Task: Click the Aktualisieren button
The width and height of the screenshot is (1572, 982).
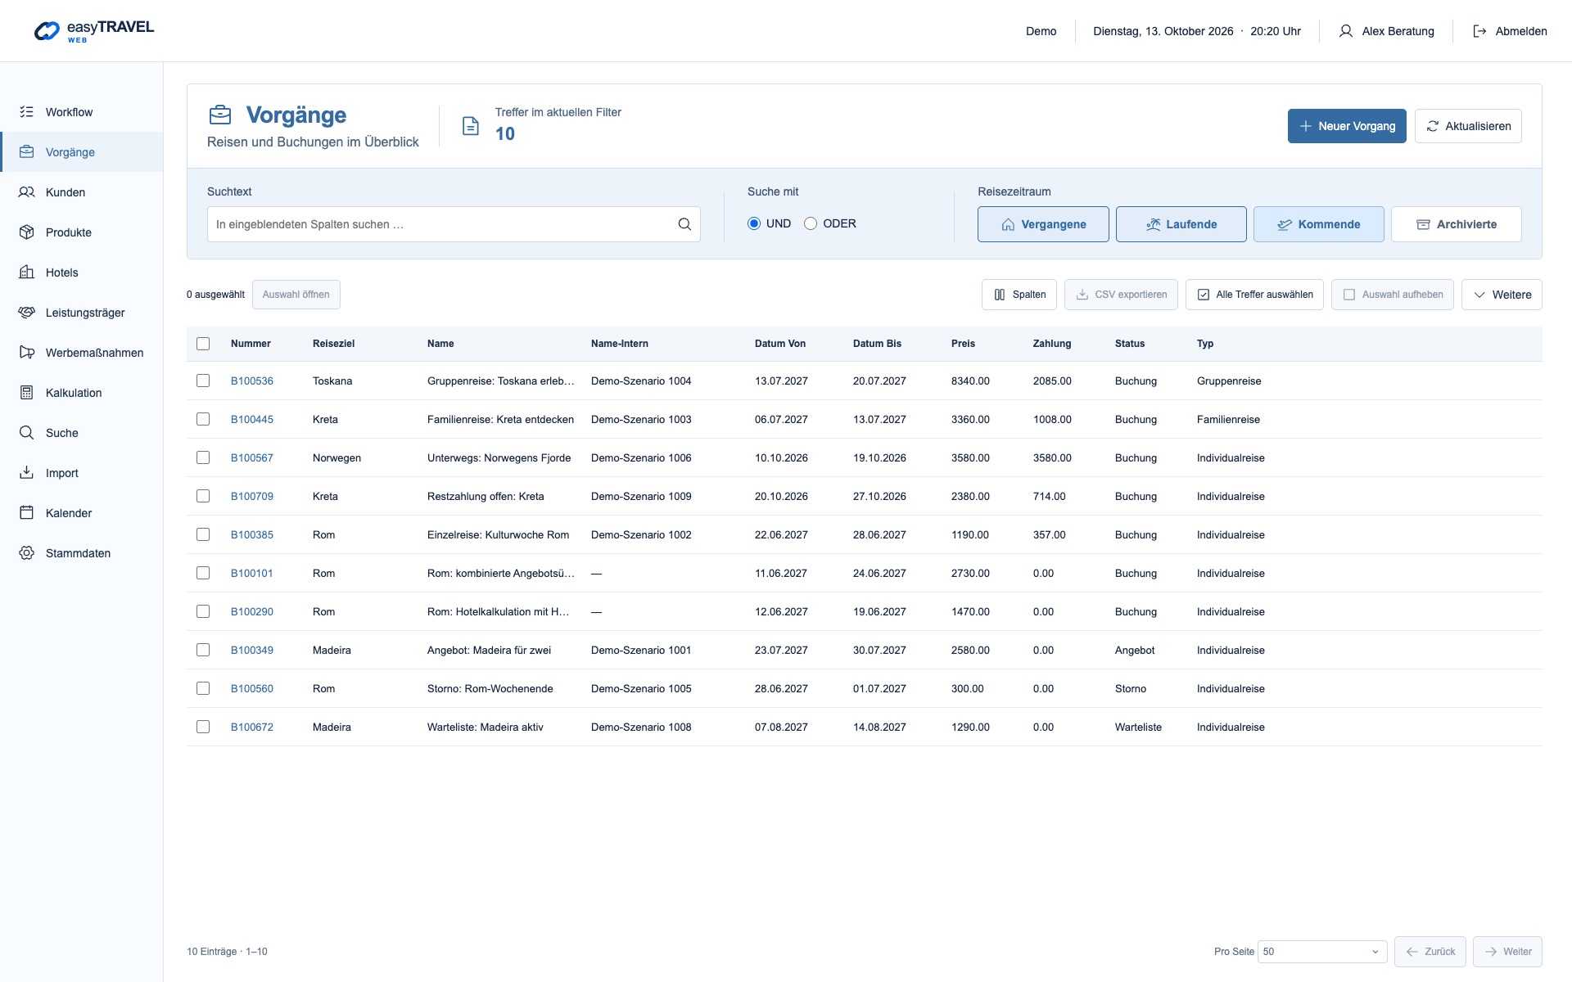Action: (1468, 126)
